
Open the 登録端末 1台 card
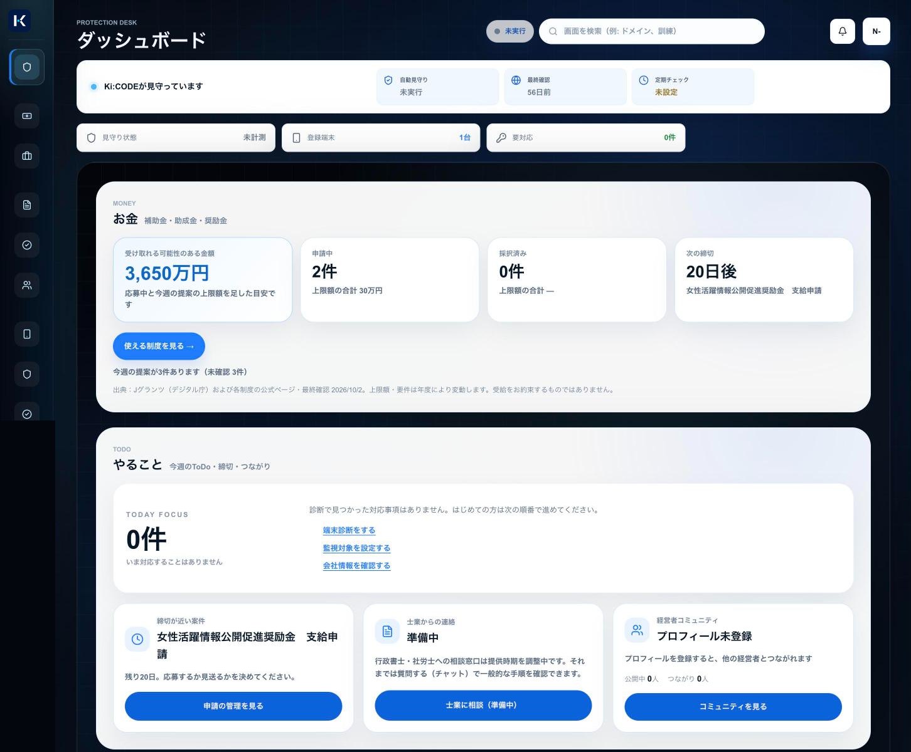[x=381, y=137]
